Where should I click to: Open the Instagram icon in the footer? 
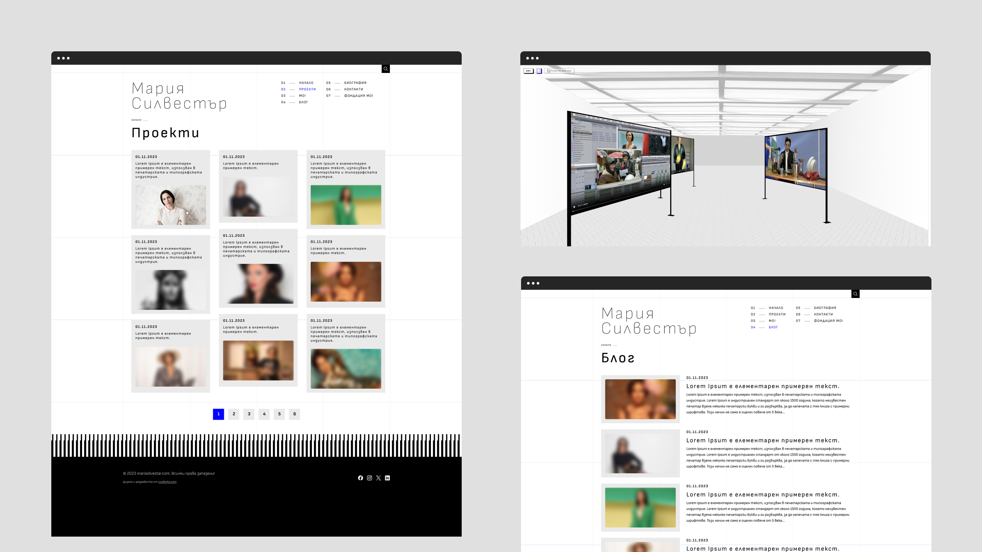coord(369,478)
